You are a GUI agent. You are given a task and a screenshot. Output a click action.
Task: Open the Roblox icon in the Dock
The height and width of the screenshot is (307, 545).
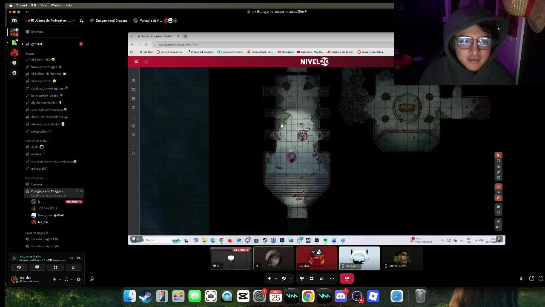pyautogui.click(x=373, y=296)
